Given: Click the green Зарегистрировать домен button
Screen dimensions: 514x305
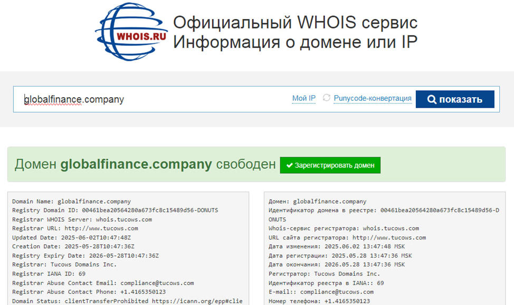Looking at the screenshot, I should [x=330, y=165].
